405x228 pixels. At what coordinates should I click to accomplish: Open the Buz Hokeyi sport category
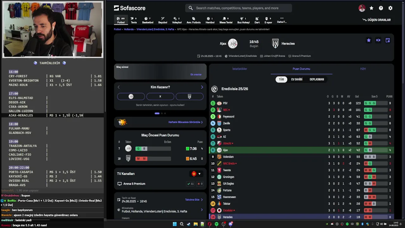tap(243, 20)
